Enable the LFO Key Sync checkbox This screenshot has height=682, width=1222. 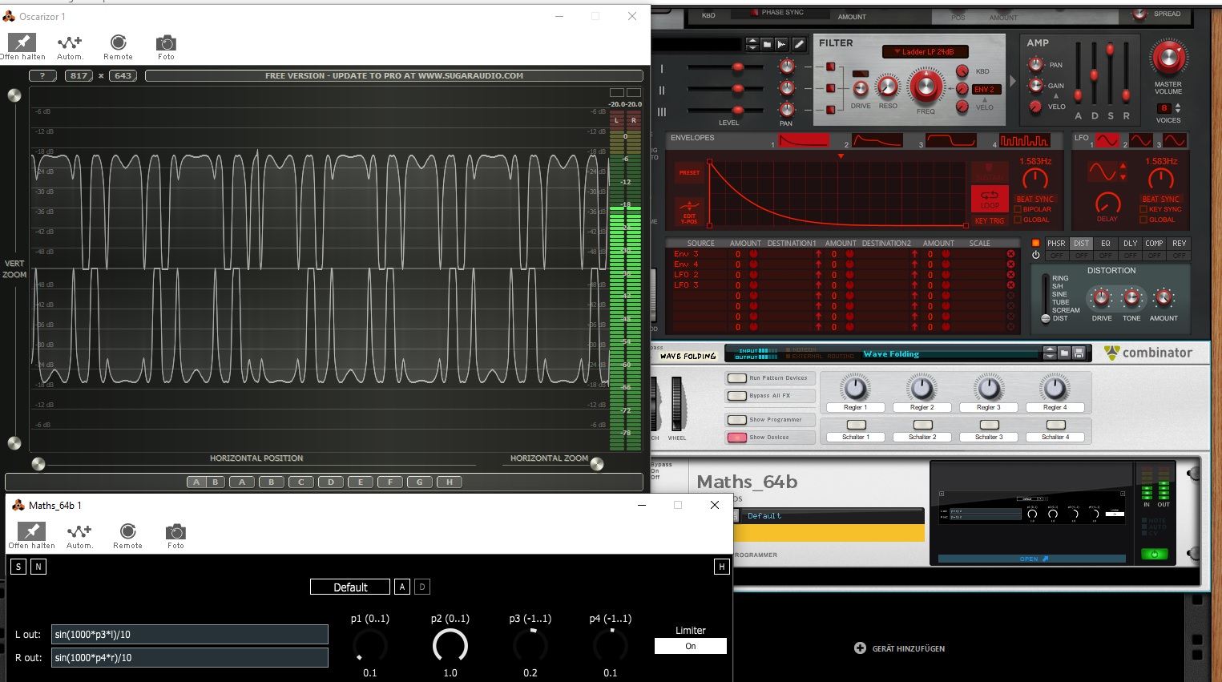(x=1143, y=209)
